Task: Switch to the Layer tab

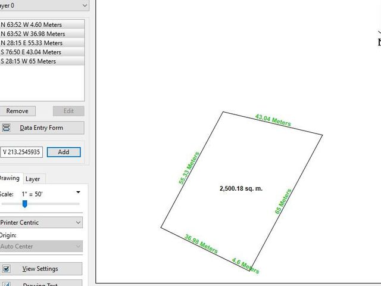Action: [x=33, y=179]
